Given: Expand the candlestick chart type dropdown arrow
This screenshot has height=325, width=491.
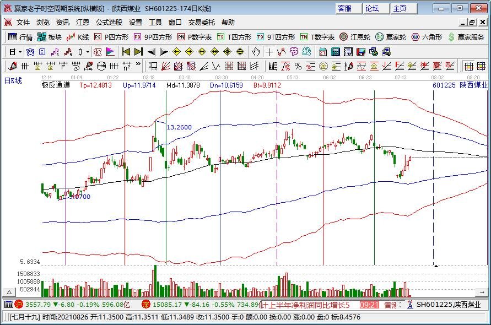Looking at the screenshot, I should (88, 52).
